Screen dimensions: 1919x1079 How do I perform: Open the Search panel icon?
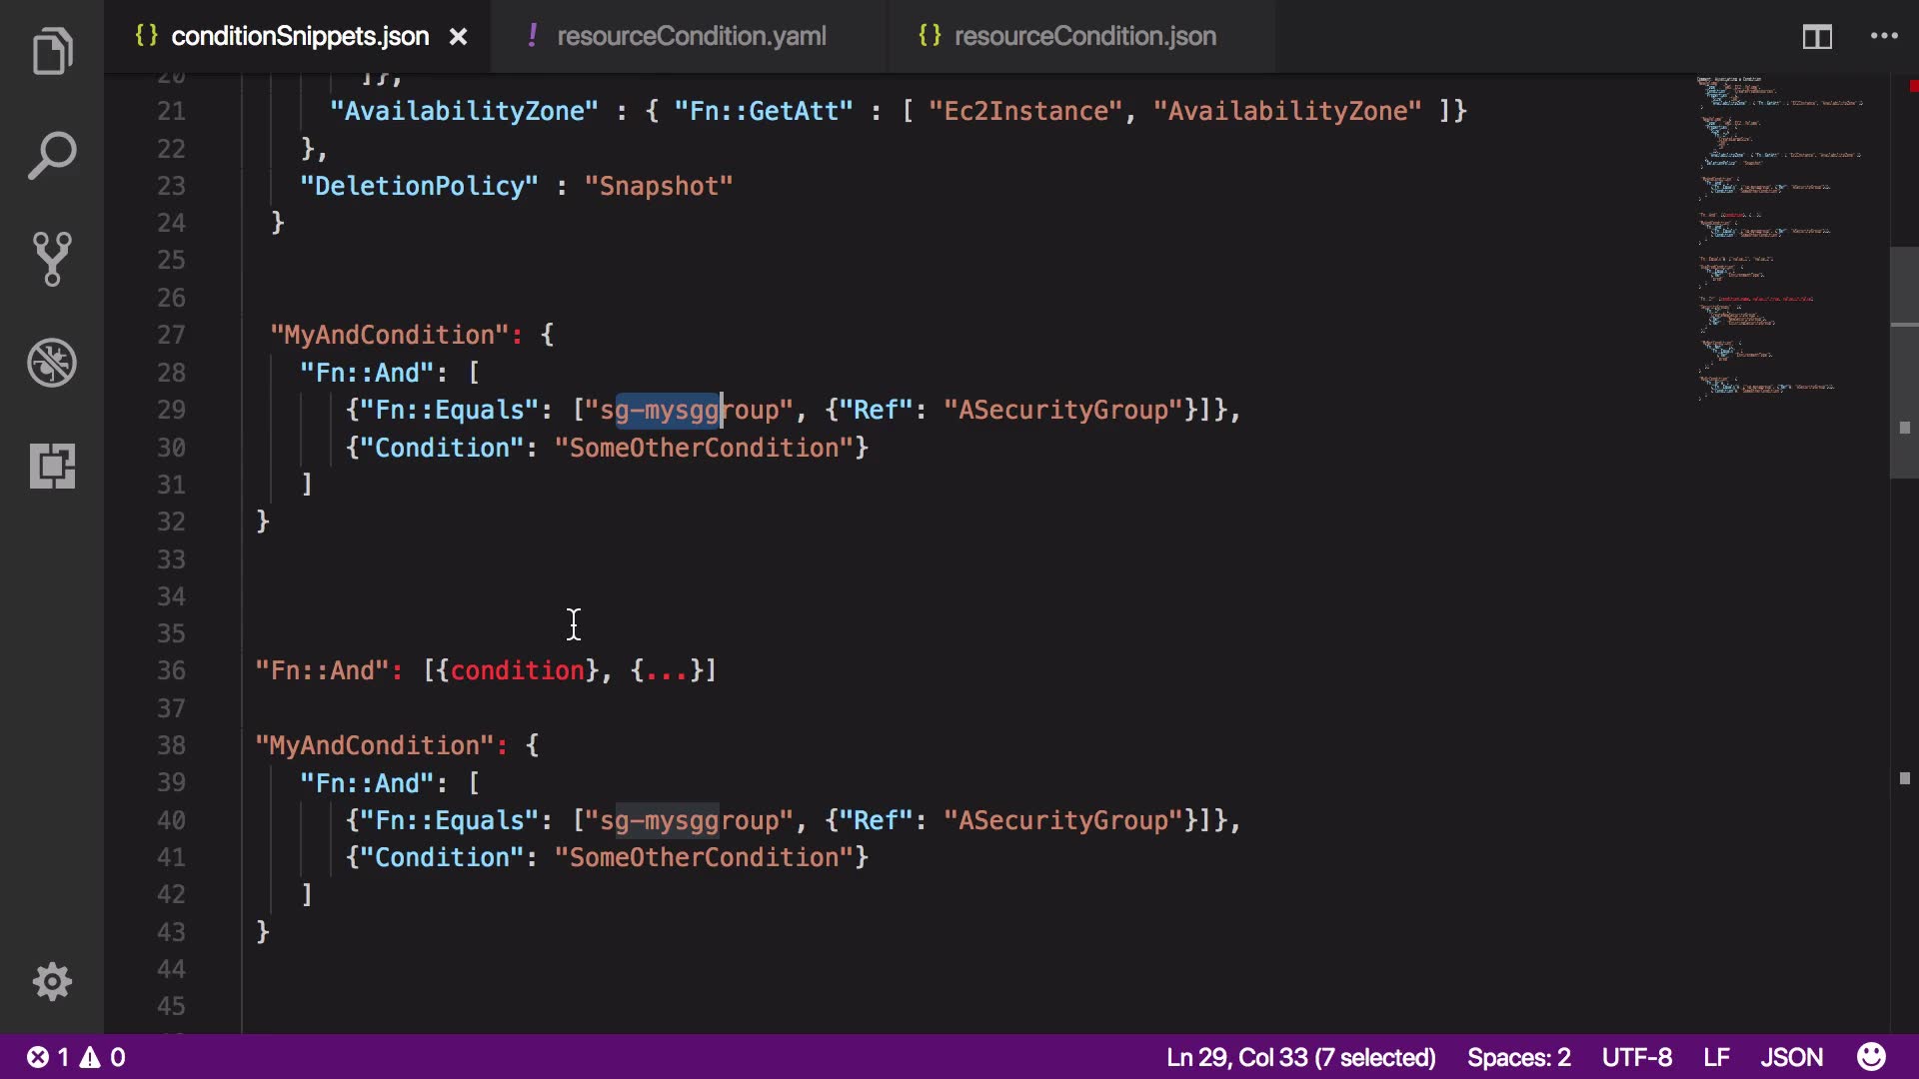coord(52,156)
